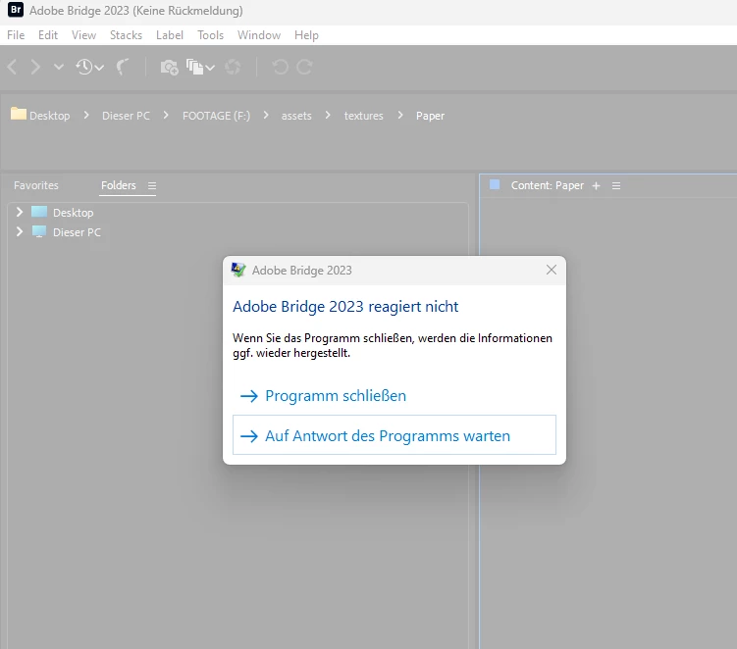The image size is (737, 649).
Task: Expand the Dieser PC tree node
Action: [20, 231]
